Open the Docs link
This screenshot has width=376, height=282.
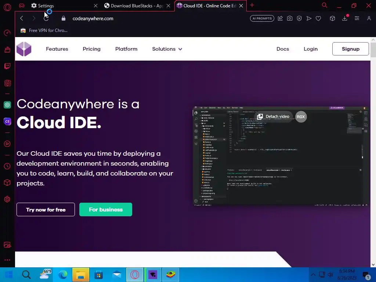click(283, 49)
